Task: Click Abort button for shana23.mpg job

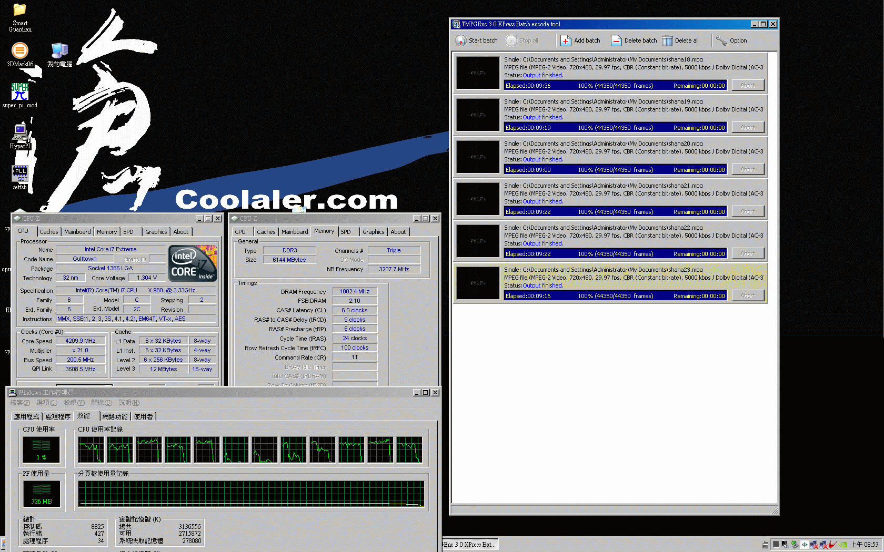Action: pyautogui.click(x=748, y=295)
